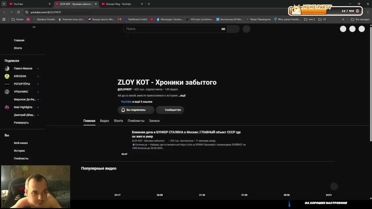Open the AEScripts Lockdown bookmark
Image resolution: width=372 pixels, height=209 pixels.
tap(199, 19)
